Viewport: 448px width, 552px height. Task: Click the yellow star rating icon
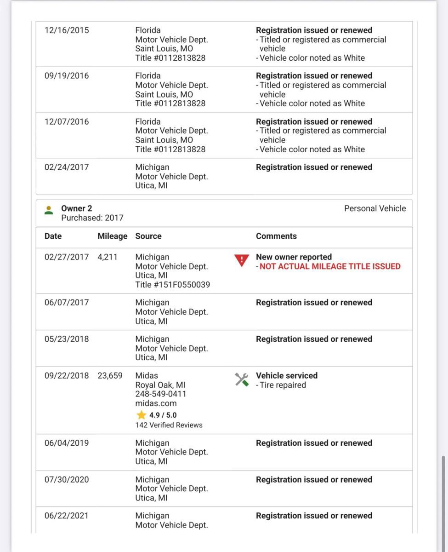[x=142, y=415]
